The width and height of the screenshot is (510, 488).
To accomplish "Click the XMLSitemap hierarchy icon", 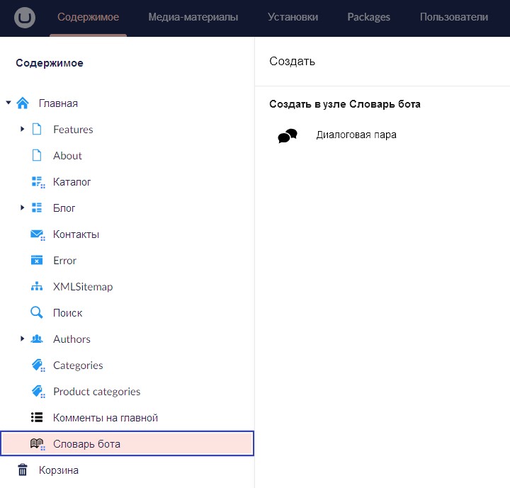I will [x=38, y=287].
